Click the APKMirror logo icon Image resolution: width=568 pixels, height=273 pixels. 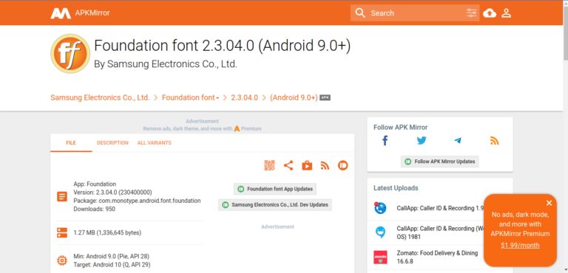click(x=61, y=13)
